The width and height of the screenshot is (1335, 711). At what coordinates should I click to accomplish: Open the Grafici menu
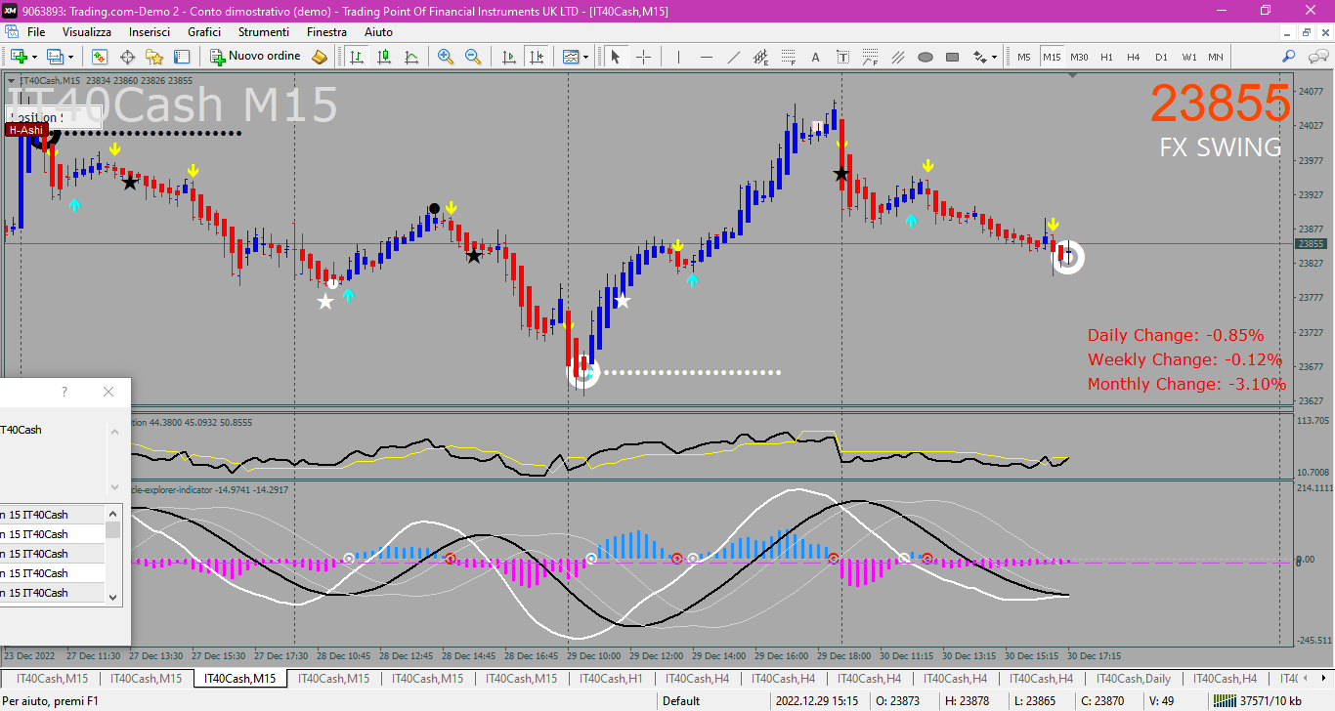click(204, 32)
